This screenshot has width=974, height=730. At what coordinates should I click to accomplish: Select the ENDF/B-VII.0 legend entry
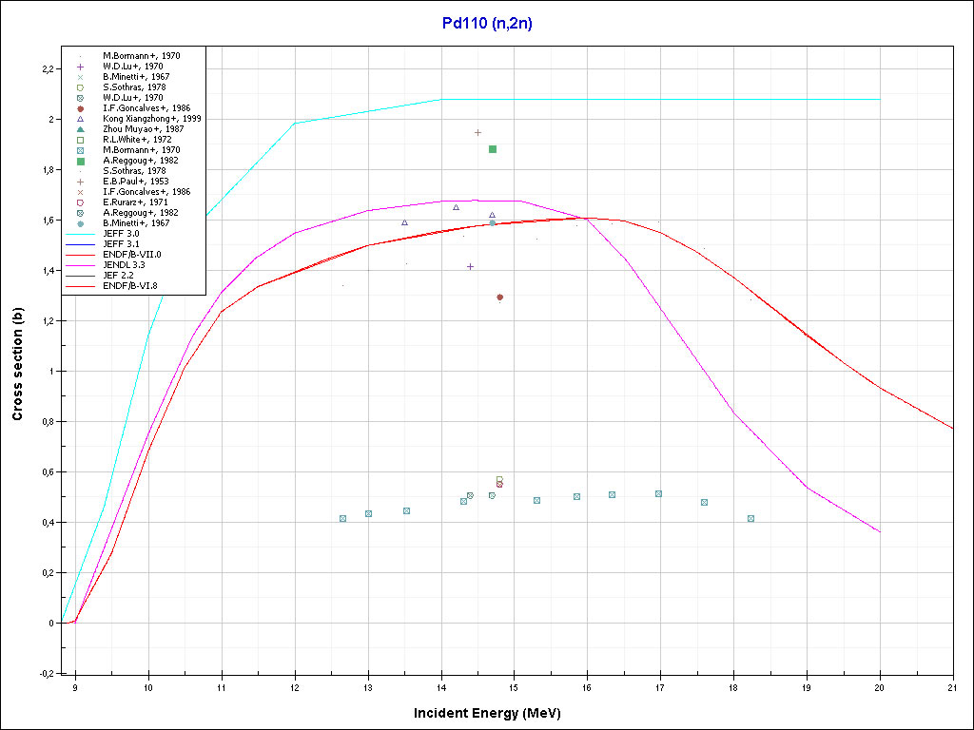(132, 255)
